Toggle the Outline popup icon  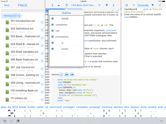[66, 5]
